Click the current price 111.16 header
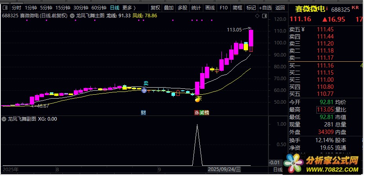This screenshot has width=365, height=176. point(300,19)
